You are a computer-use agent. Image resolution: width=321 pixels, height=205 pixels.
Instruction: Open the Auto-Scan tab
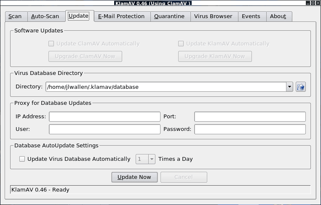point(45,16)
